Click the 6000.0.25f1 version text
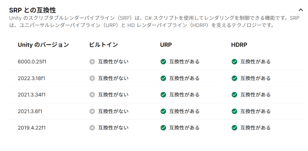 click(x=32, y=62)
